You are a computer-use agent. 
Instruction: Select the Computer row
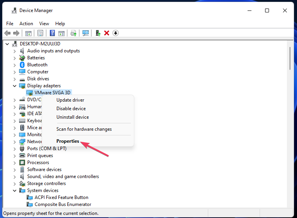(38, 72)
